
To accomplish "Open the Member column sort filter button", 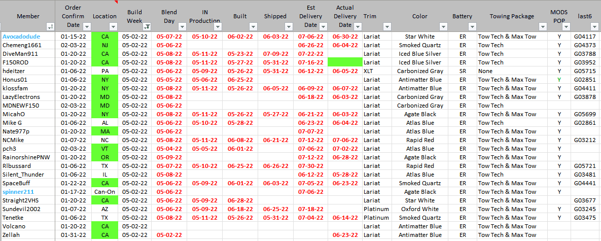I will 51,26.
